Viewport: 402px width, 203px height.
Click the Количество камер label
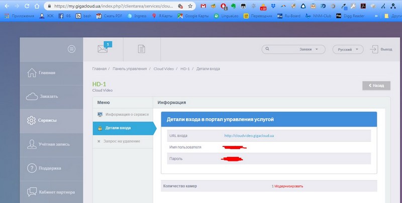(x=180, y=186)
